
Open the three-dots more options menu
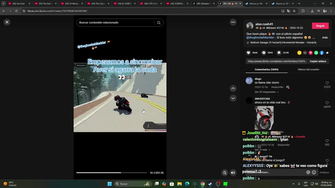[233, 22]
